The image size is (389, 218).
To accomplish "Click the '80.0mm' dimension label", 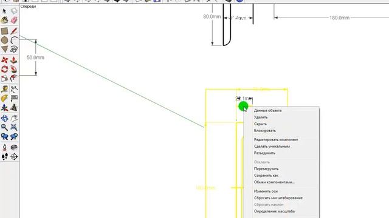I will click(212, 16).
